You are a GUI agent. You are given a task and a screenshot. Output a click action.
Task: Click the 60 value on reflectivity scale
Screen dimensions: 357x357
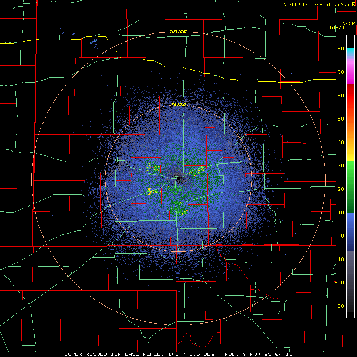click(341, 95)
